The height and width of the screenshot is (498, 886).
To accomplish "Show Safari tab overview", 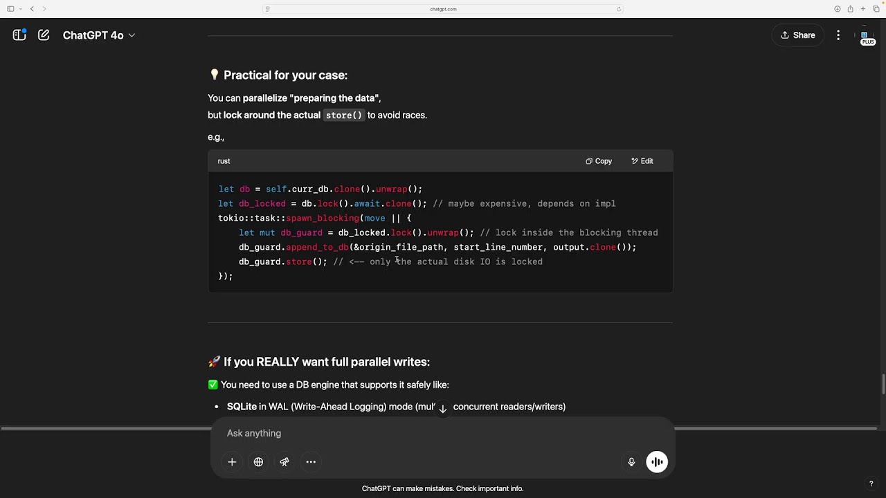I will (876, 9).
